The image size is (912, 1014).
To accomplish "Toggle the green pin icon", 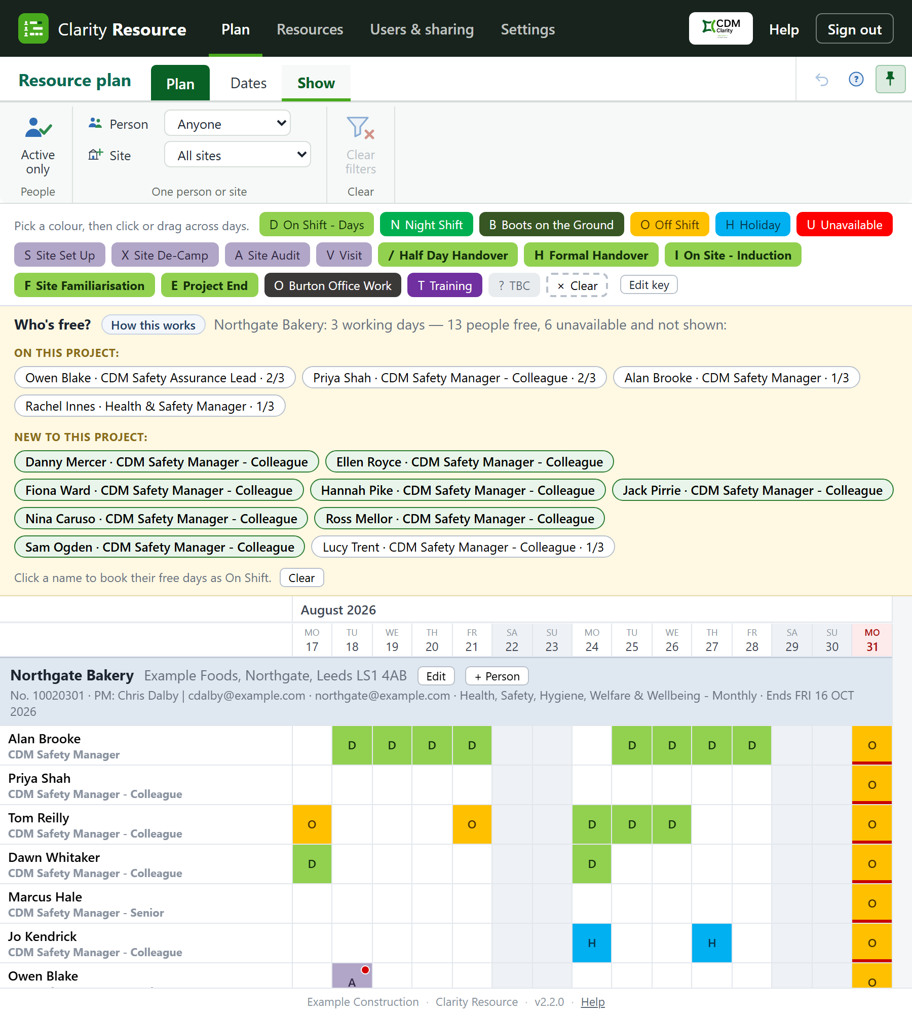I will coord(890,79).
